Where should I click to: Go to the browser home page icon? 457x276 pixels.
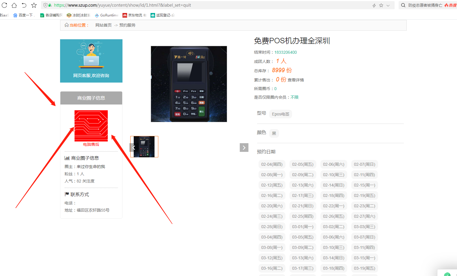pyautogui.click(x=14, y=5)
